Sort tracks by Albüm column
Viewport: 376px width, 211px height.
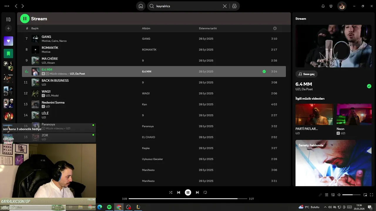coord(146,28)
